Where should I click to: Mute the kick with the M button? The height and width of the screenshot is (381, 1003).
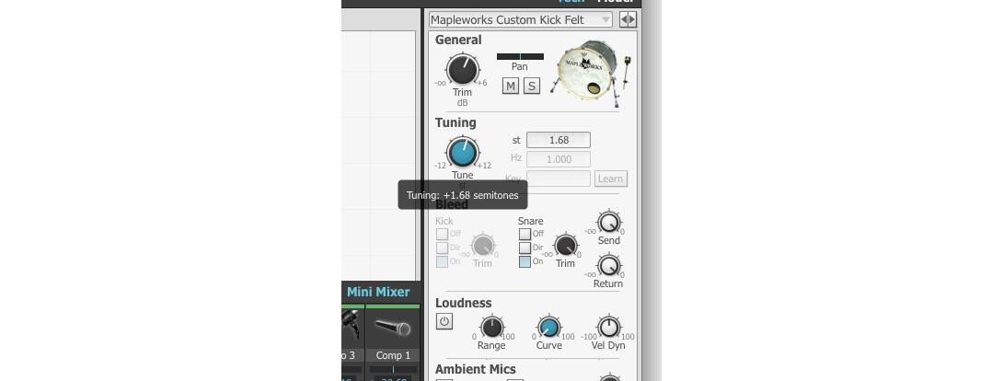coord(511,86)
